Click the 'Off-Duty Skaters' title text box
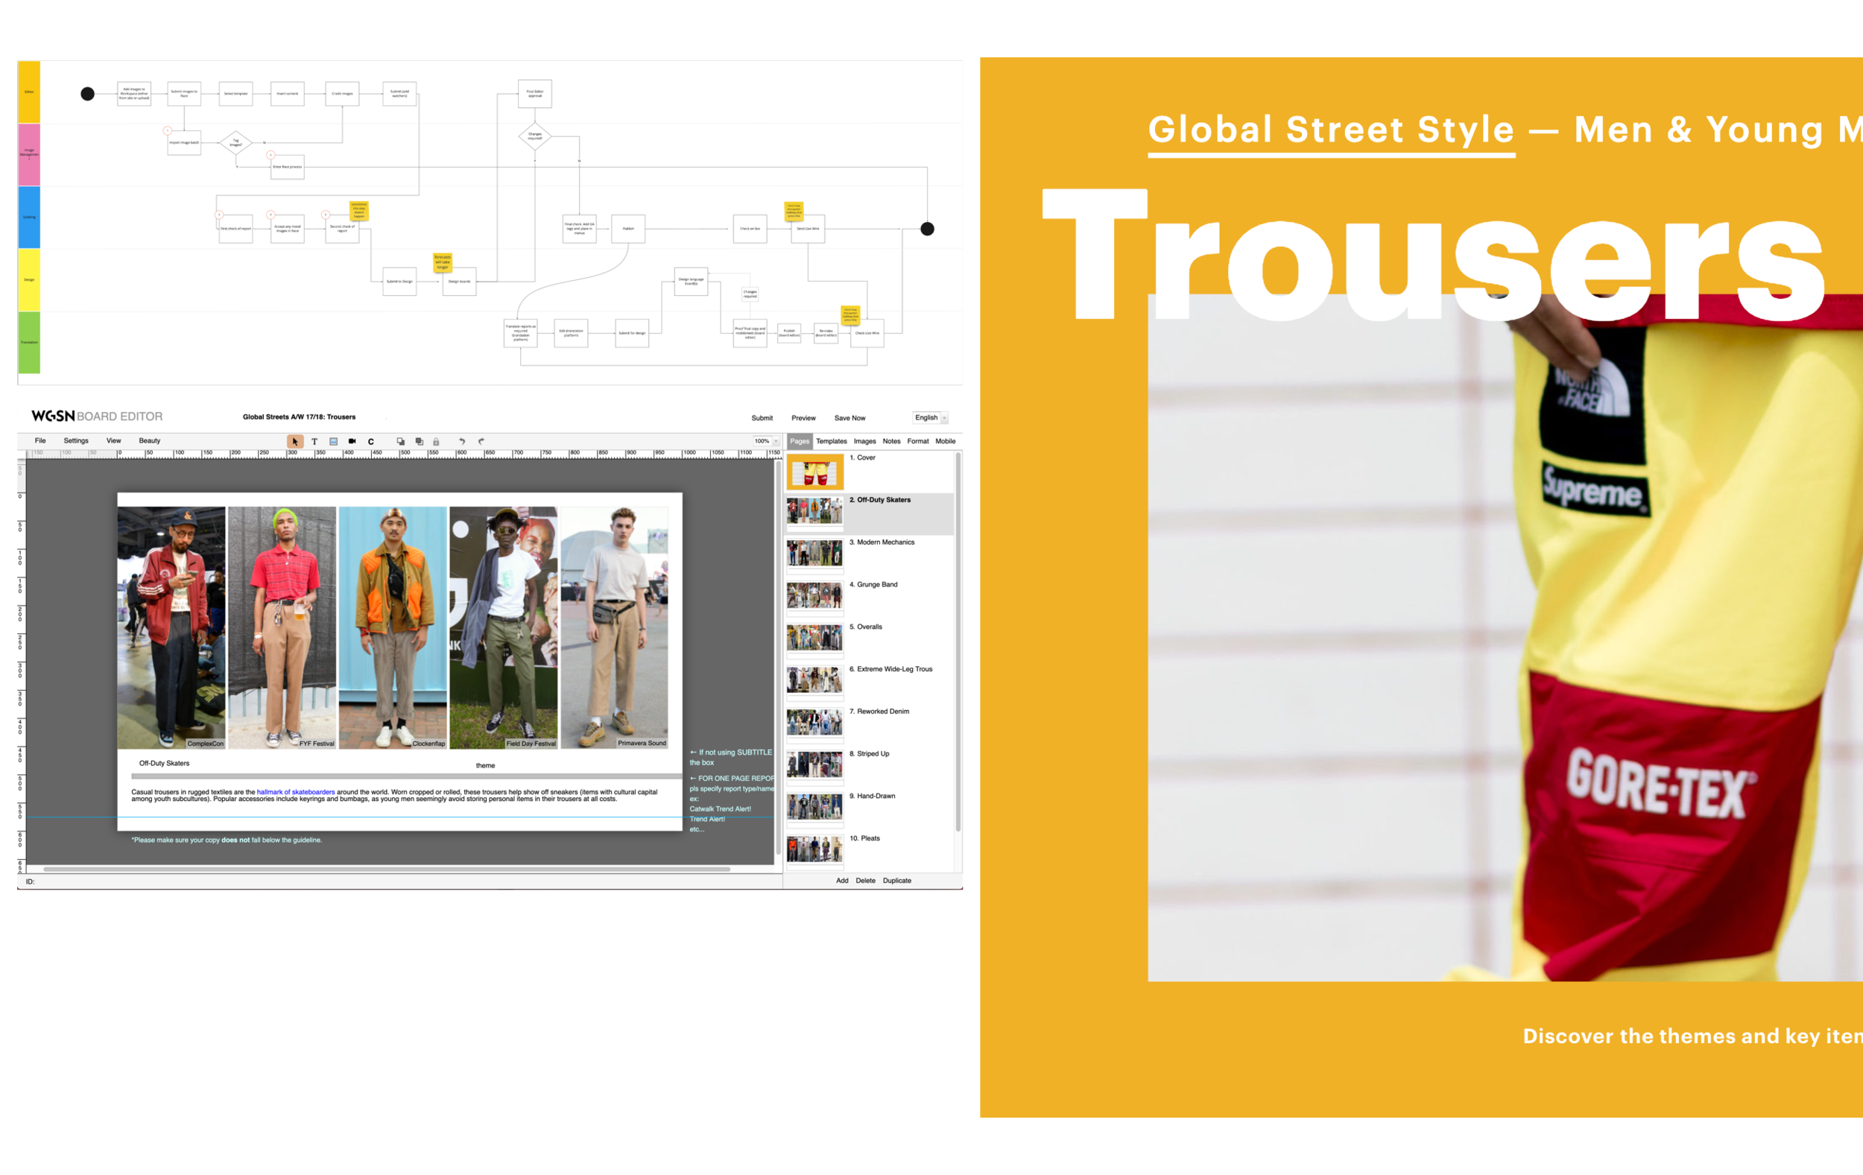Screen dimensions: 1863x1175 tap(164, 764)
